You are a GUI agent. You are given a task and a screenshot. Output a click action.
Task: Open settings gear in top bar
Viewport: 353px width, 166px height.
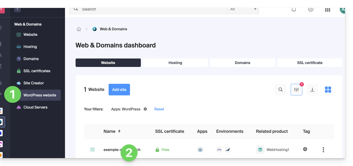click(x=310, y=10)
